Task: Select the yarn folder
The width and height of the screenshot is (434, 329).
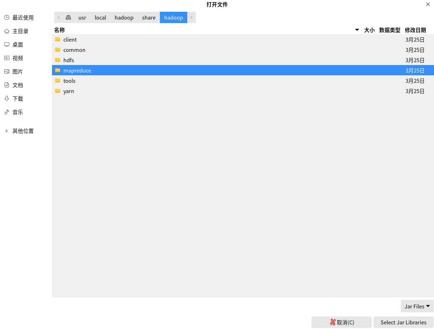Action: (x=243, y=91)
